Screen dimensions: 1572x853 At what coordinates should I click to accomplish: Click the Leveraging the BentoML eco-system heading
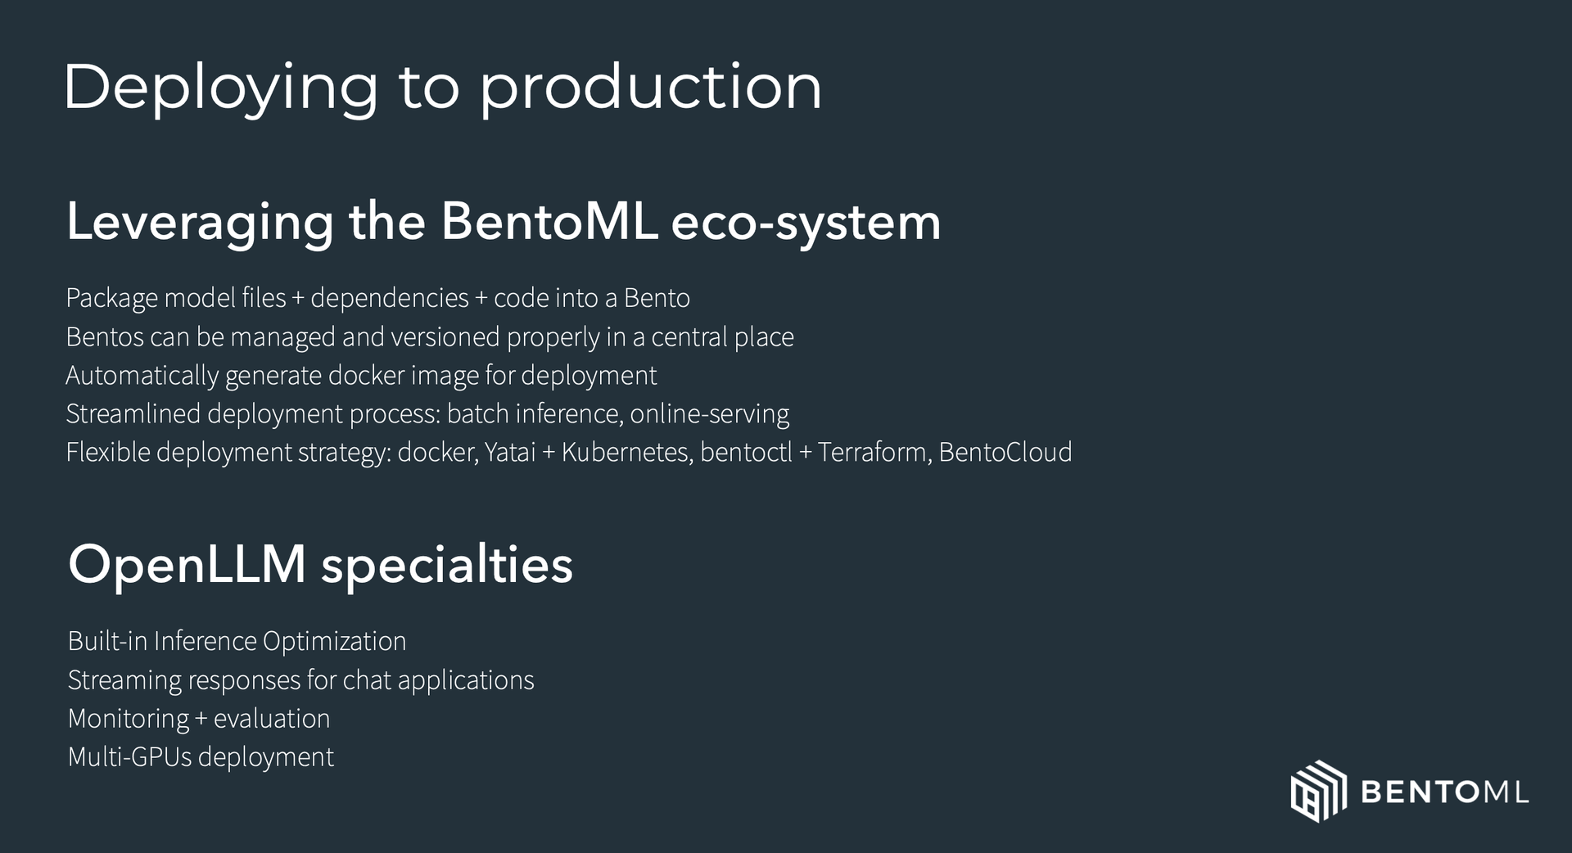[504, 223]
